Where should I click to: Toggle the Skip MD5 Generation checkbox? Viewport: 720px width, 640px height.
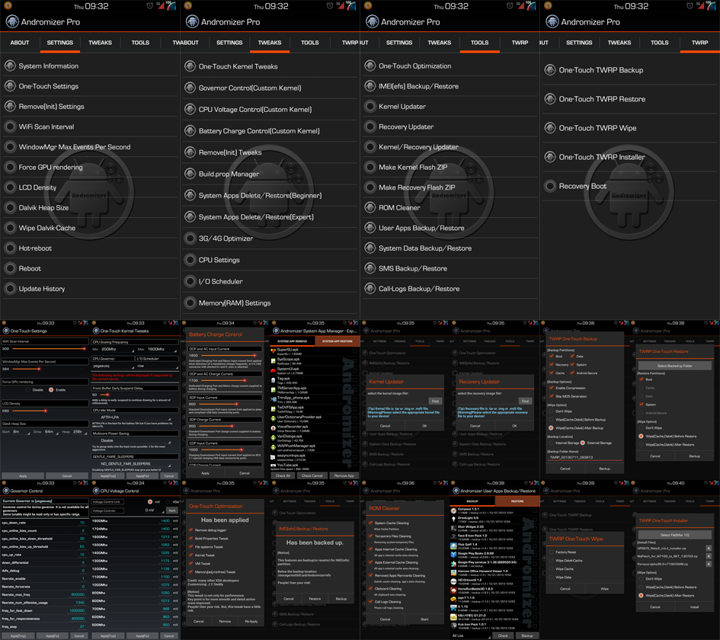pos(552,396)
